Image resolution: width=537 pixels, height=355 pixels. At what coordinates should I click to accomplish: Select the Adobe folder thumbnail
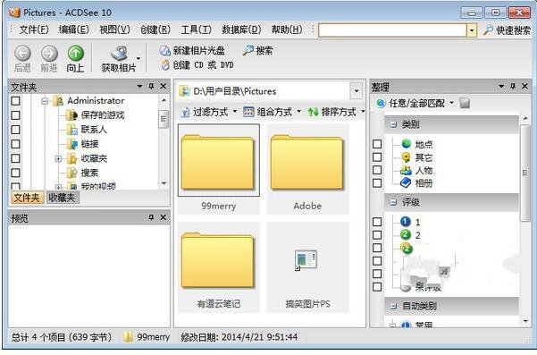[307, 169]
